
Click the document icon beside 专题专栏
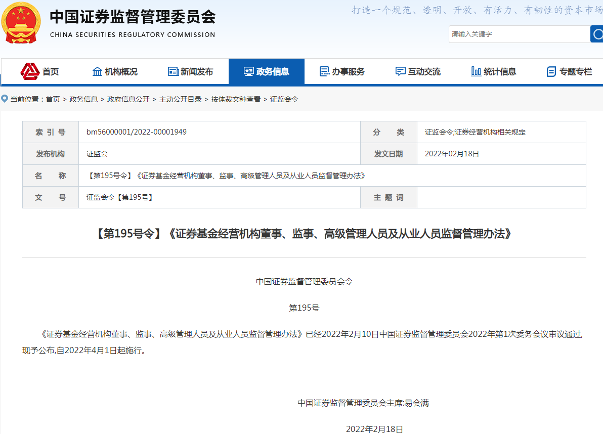click(x=550, y=71)
